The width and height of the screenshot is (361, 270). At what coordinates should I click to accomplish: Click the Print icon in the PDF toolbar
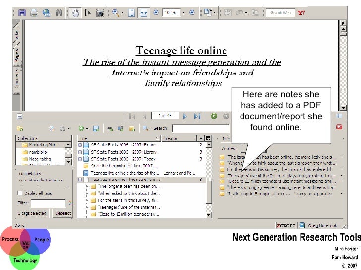coord(34,12)
